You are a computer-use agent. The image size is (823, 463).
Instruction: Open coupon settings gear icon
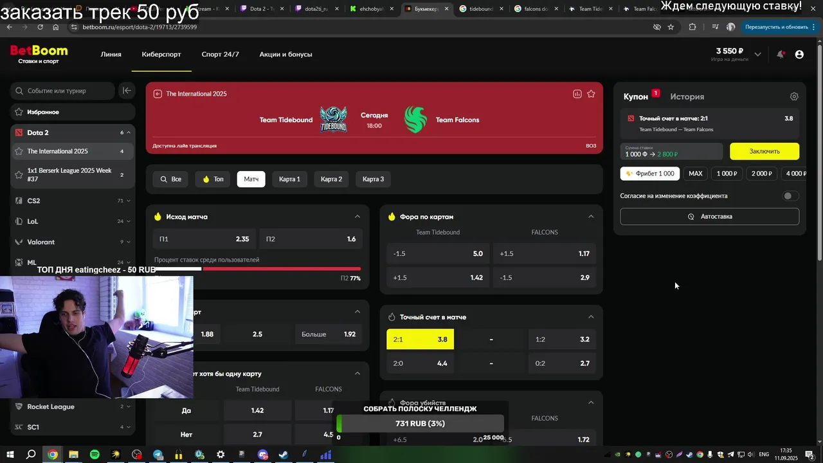(794, 96)
